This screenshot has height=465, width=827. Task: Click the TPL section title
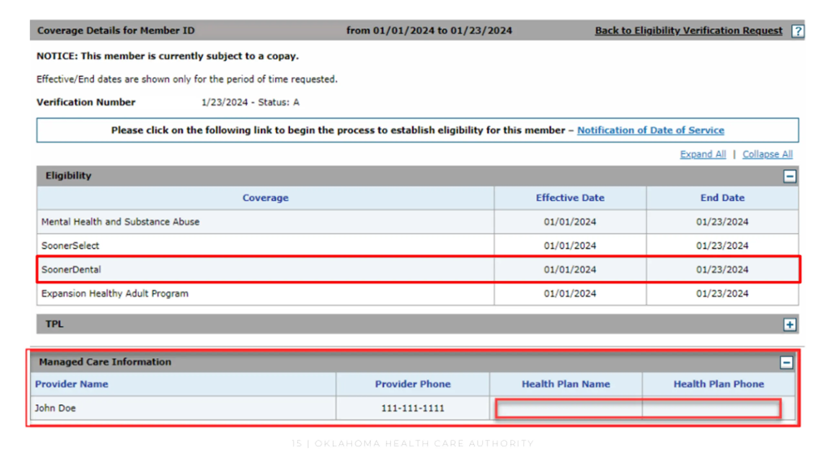point(54,324)
